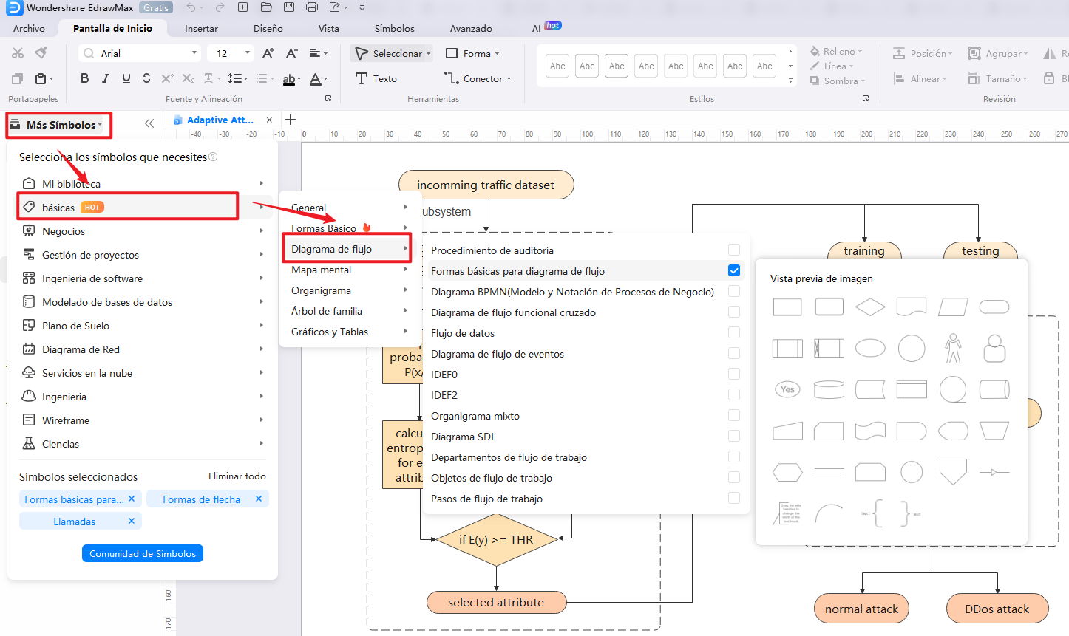Open the Relleno fill options

837,51
